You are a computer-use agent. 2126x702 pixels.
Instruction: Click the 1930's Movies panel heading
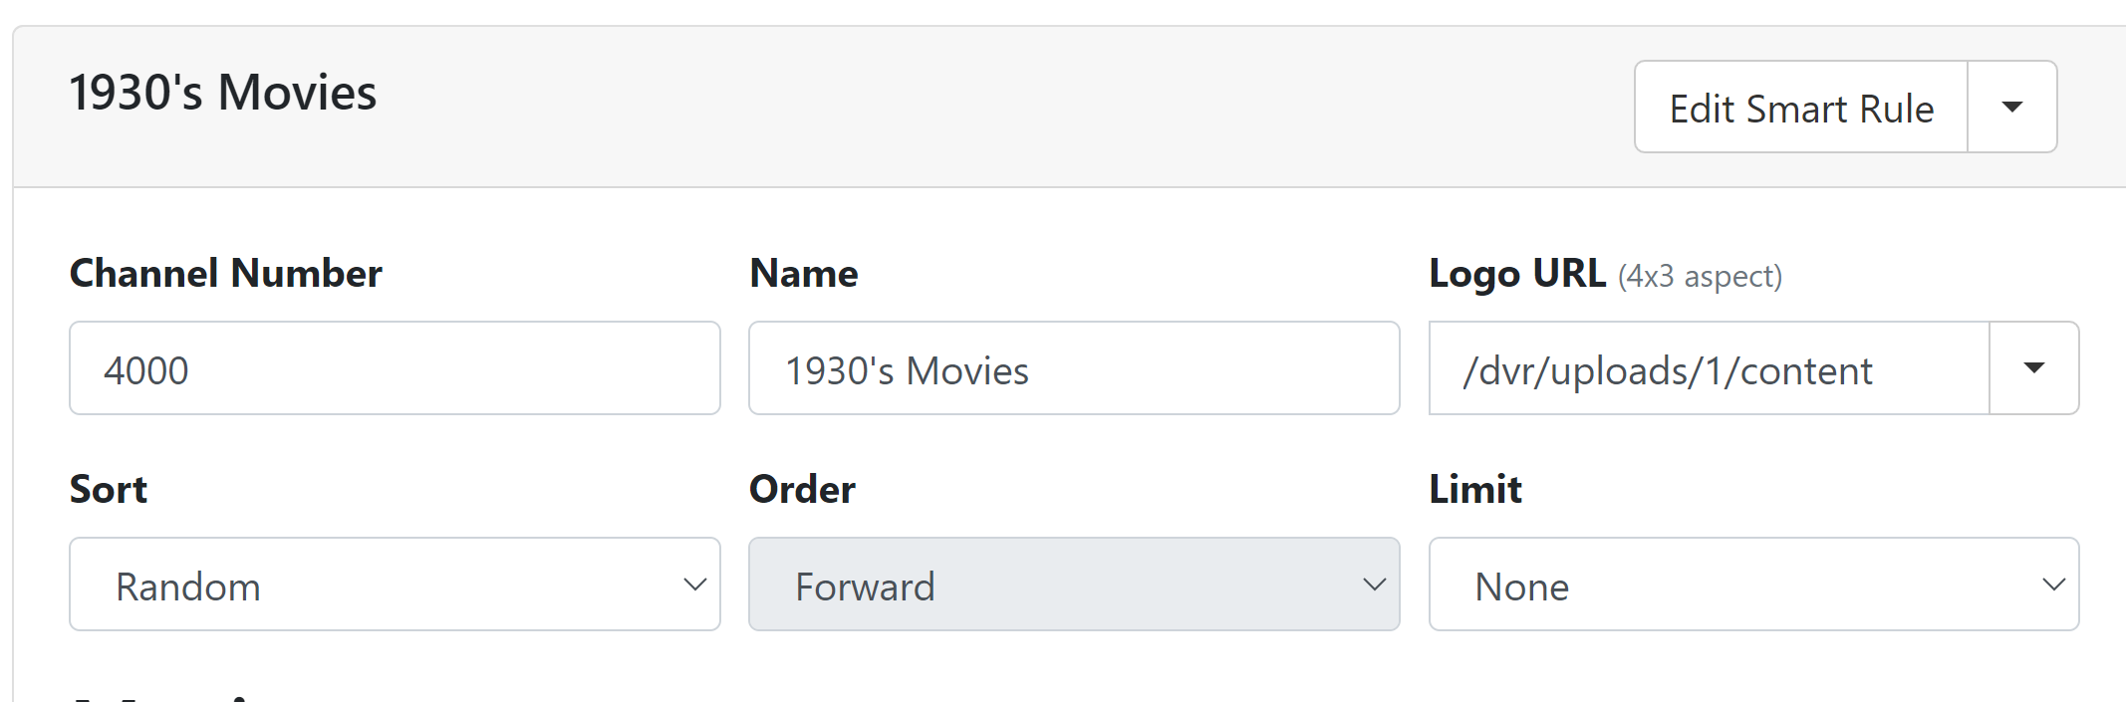[x=223, y=93]
